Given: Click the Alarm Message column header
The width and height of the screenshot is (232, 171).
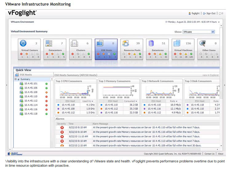Looking at the screenshot, I should [100, 124].
